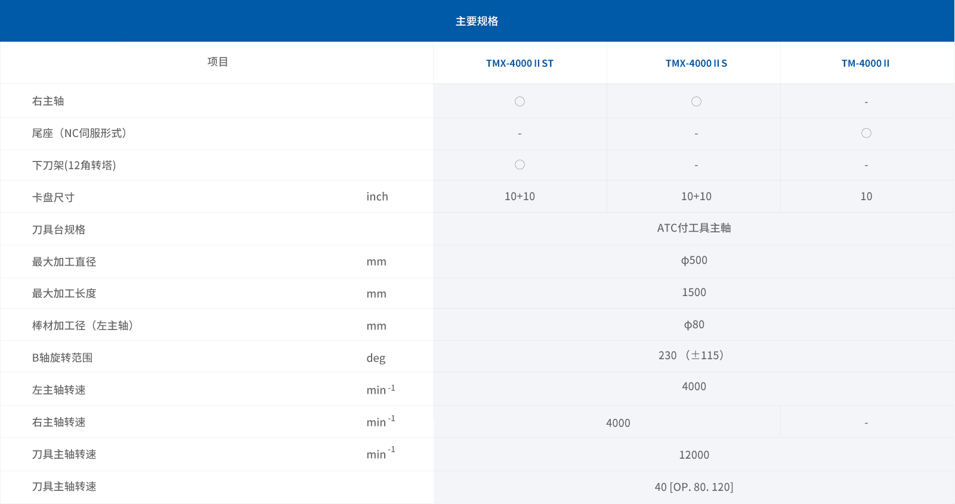This screenshot has width=955, height=504.
Task: Click the mm unit in 棒材加工径 row
Action: click(376, 326)
